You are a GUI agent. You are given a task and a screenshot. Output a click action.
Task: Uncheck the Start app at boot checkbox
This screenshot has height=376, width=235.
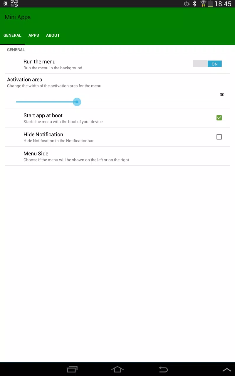(x=219, y=118)
